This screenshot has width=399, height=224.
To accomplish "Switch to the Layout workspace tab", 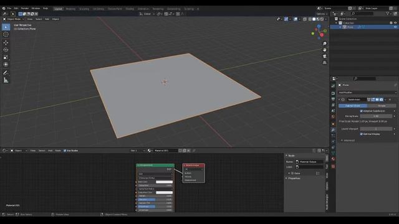I will pyautogui.click(x=58, y=9).
